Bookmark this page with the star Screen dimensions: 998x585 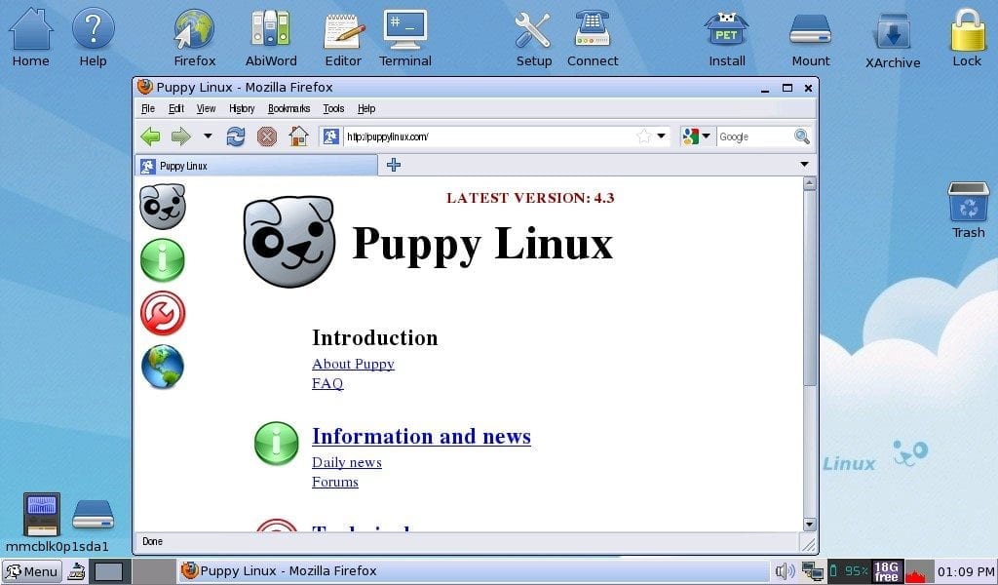[x=644, y=136]
